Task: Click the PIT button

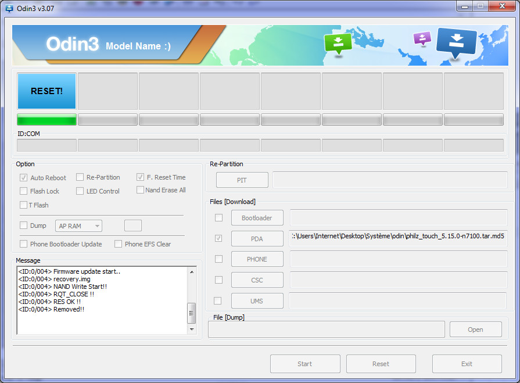Action: pyautogui.click(x=242, y=180)
